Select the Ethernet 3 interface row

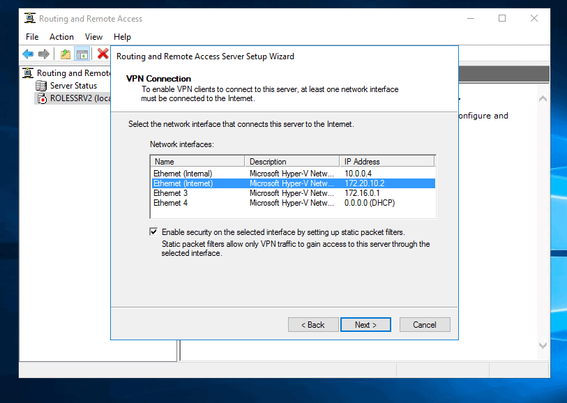pyautogui.click(x=171, y=193)
